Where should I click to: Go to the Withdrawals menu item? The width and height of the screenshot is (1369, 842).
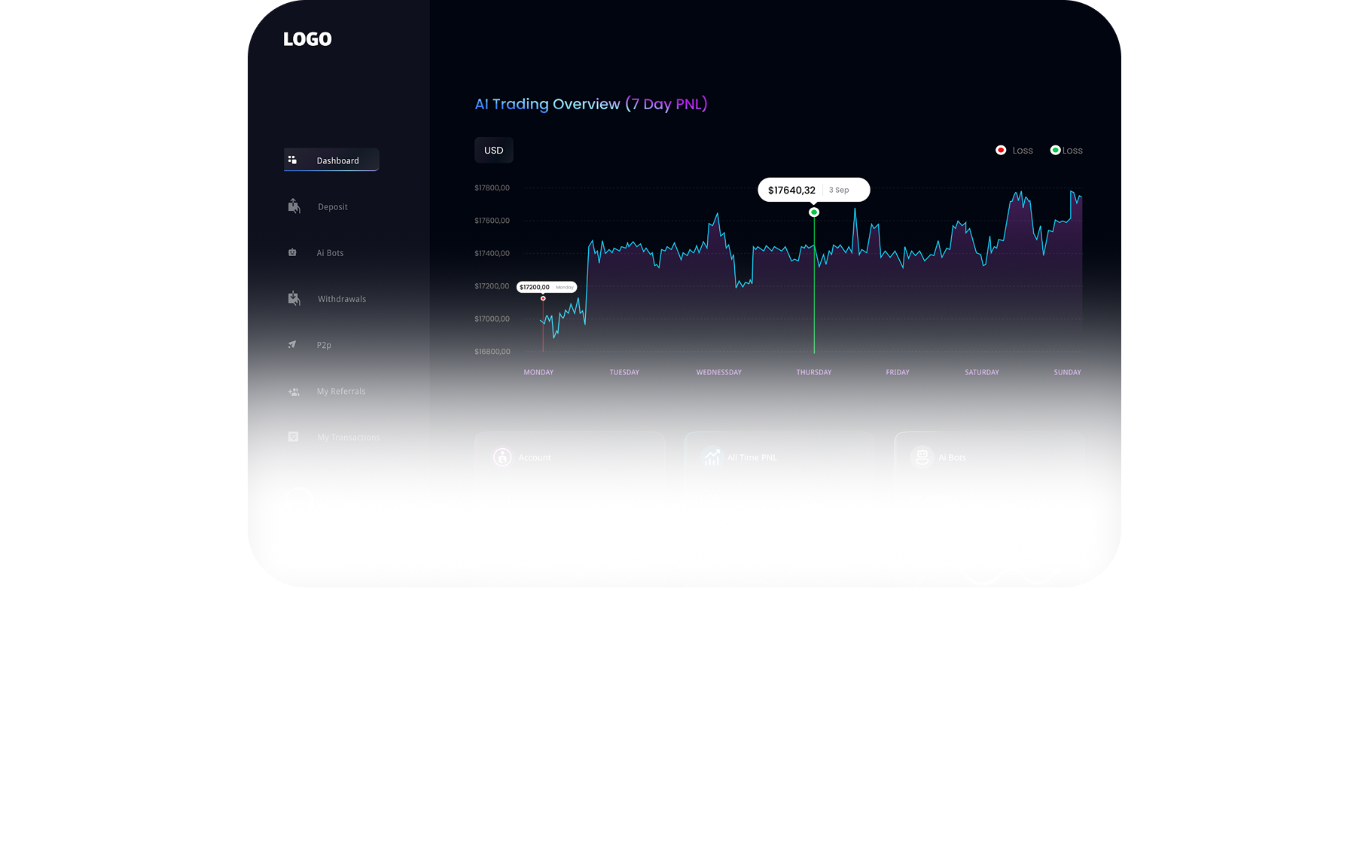pos(342,299)
